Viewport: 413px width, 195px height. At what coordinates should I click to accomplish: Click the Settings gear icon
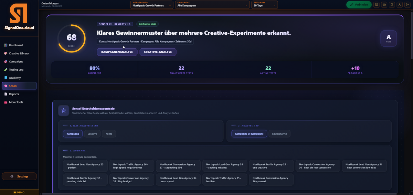pos(12,176)
